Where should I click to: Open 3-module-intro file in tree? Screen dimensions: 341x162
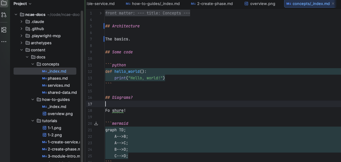[x=64, y=156]
